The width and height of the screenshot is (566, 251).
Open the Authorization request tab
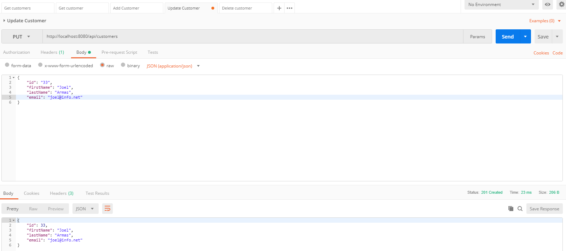click(17, 52)
